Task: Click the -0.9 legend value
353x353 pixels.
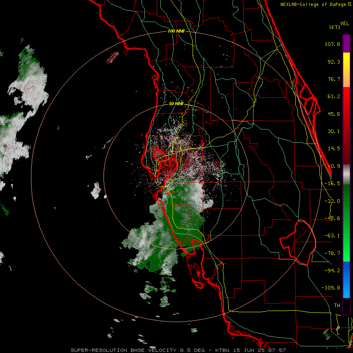Action: 334,166
